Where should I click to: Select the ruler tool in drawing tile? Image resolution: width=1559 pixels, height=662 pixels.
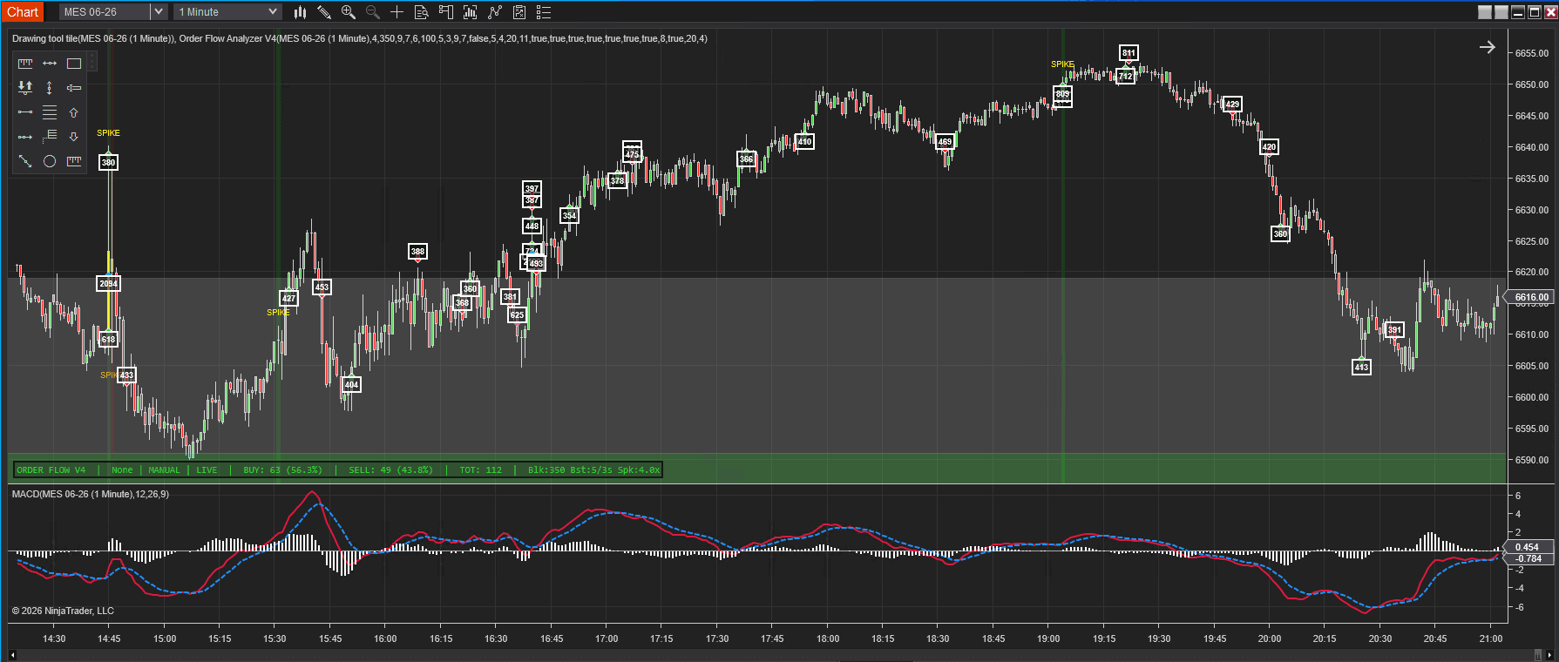[25, 64]
